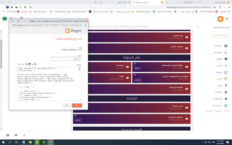Open File Explorer from the taskbar
The image size is (232, 145).
pyautogui.click(x=30, y=142)
